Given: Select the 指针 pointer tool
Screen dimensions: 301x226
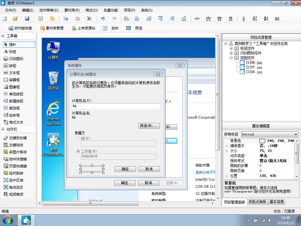Looking at the screenshot, I should point(19,45).
